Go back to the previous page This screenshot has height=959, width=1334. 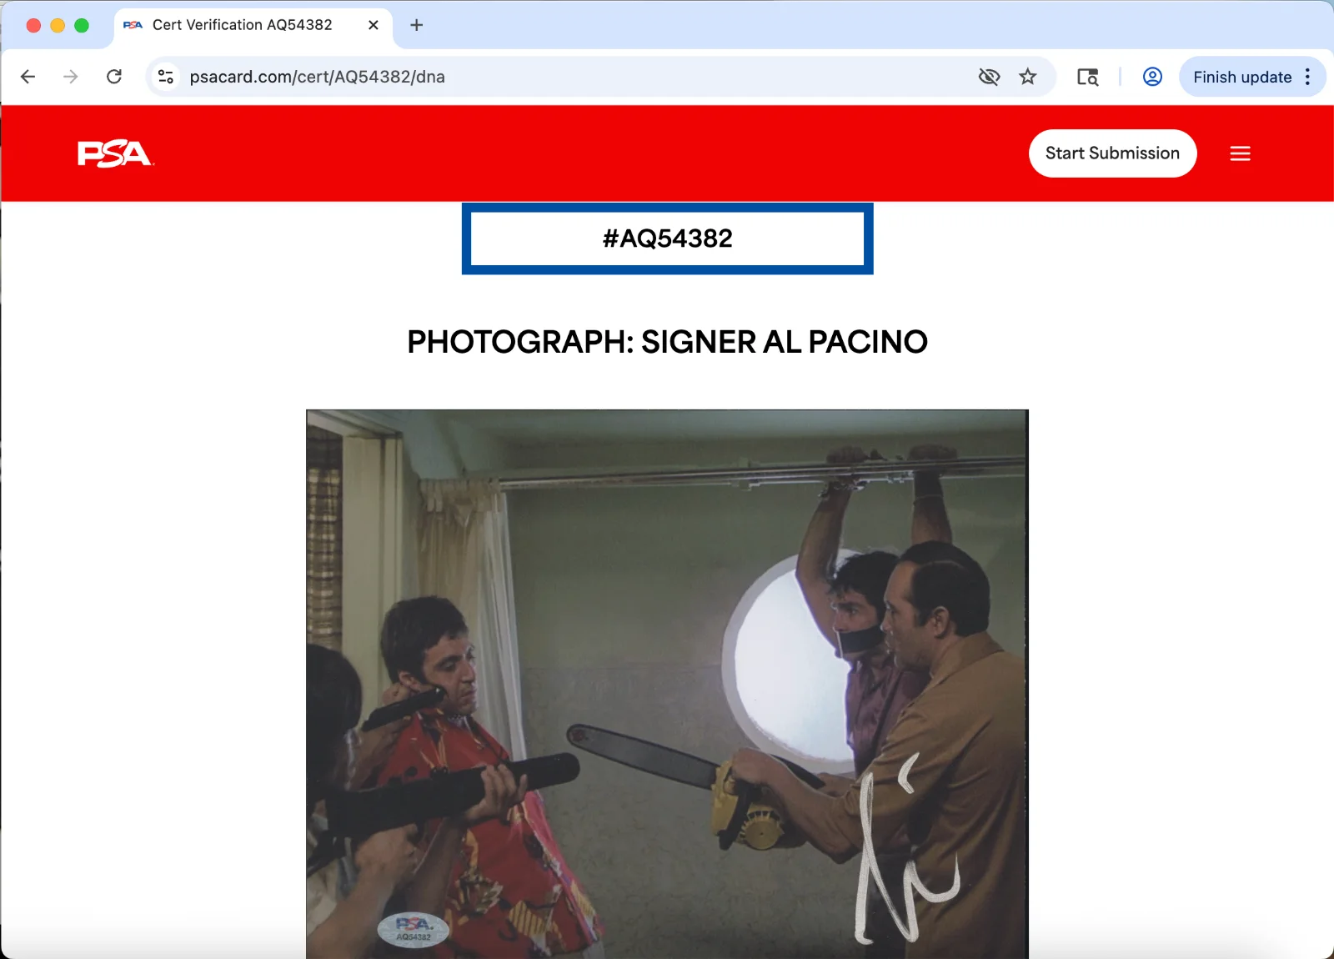(28, 77)
